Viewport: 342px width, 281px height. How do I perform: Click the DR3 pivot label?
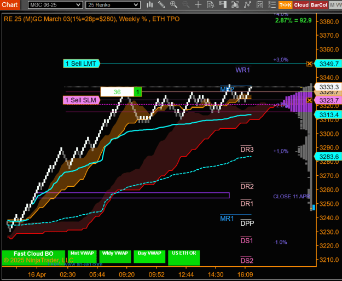point(247,150)
